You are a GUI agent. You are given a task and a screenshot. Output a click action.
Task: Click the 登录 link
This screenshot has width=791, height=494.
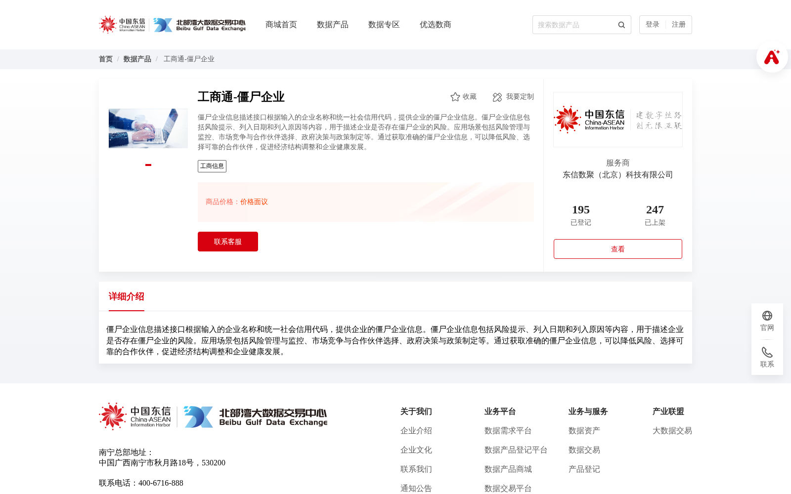coord(653,25)
